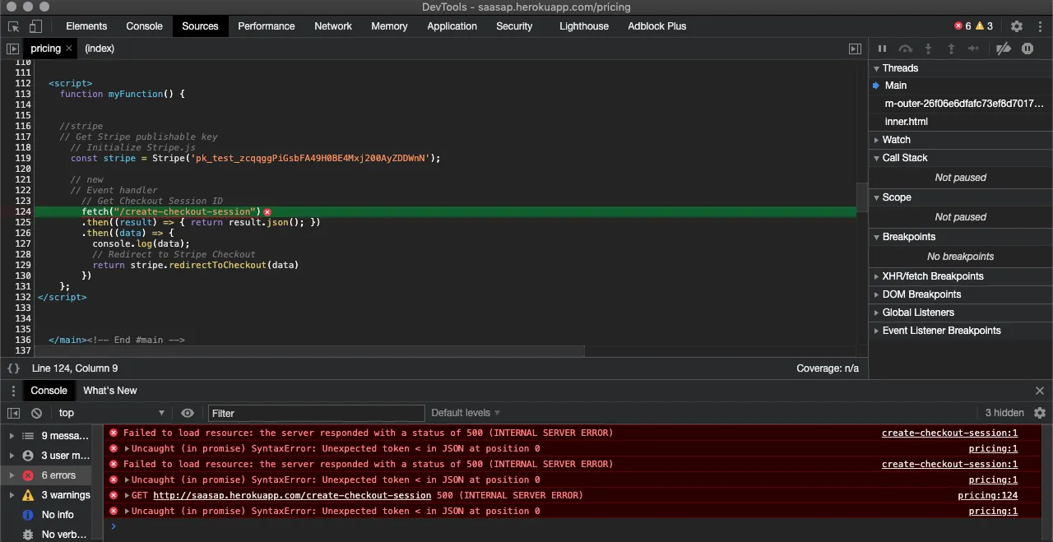The height and width of the screenshot is (542, 1053).
Task: Click the console Filter input
Action: pos(317,413)
